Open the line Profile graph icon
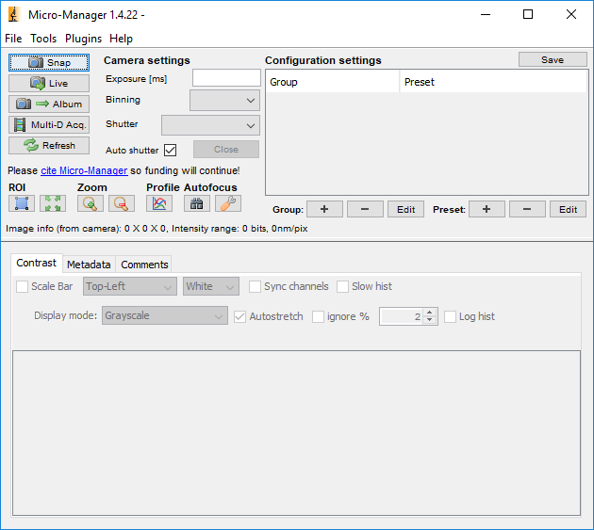This screenshot has width=594, height=530. coord(159,202)
